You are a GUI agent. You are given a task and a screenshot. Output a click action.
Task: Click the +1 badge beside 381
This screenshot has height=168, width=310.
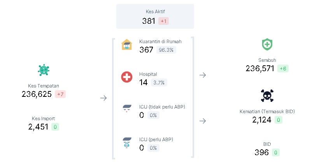pos(163,21)
